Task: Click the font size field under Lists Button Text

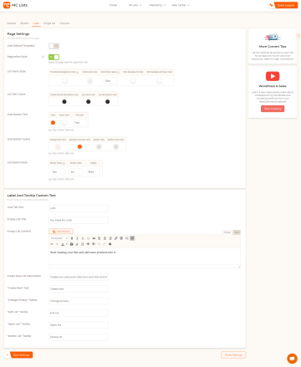Action: [x=79, y=122]
